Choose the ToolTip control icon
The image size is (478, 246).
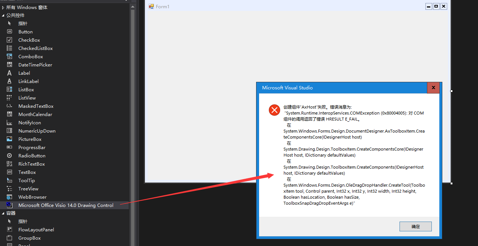[10, 181]
